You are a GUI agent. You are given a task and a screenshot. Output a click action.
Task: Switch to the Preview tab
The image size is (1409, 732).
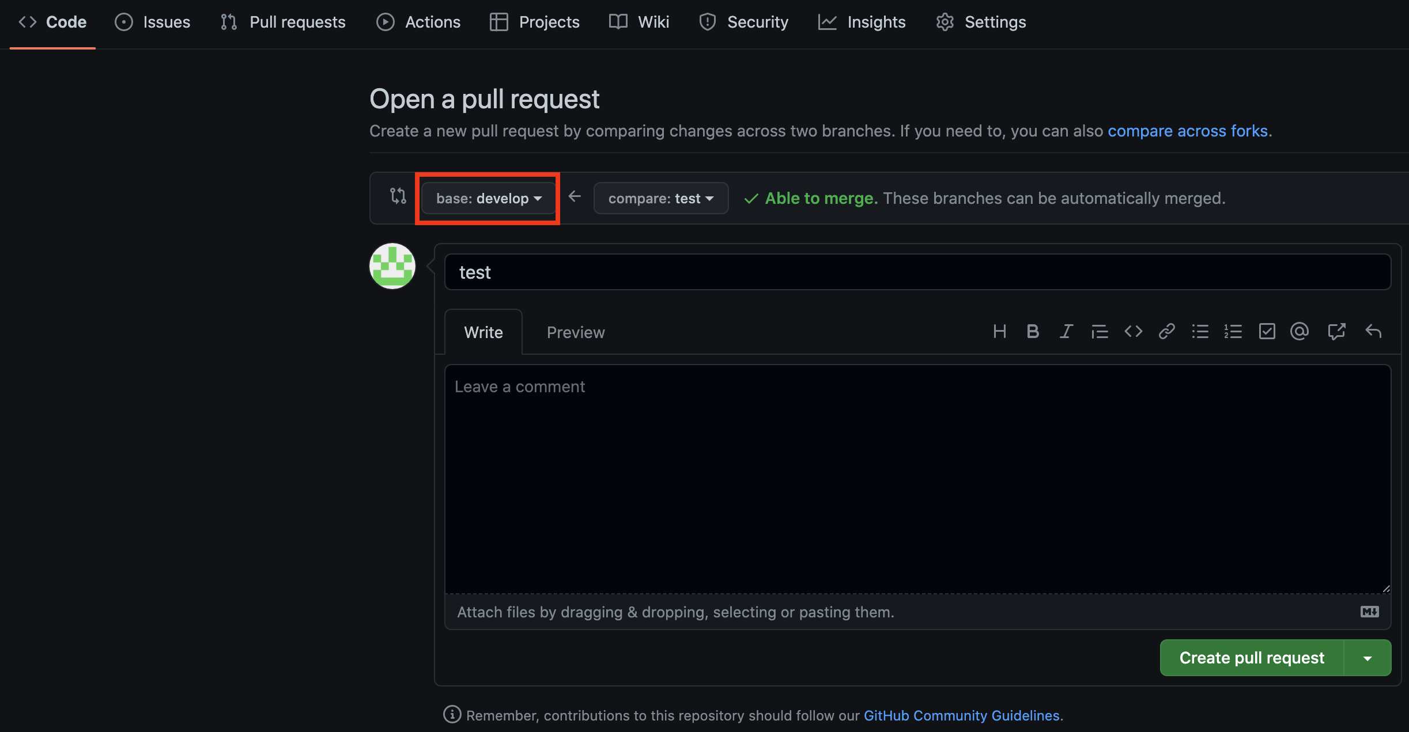pyautogui.click(x=575, y=332)
